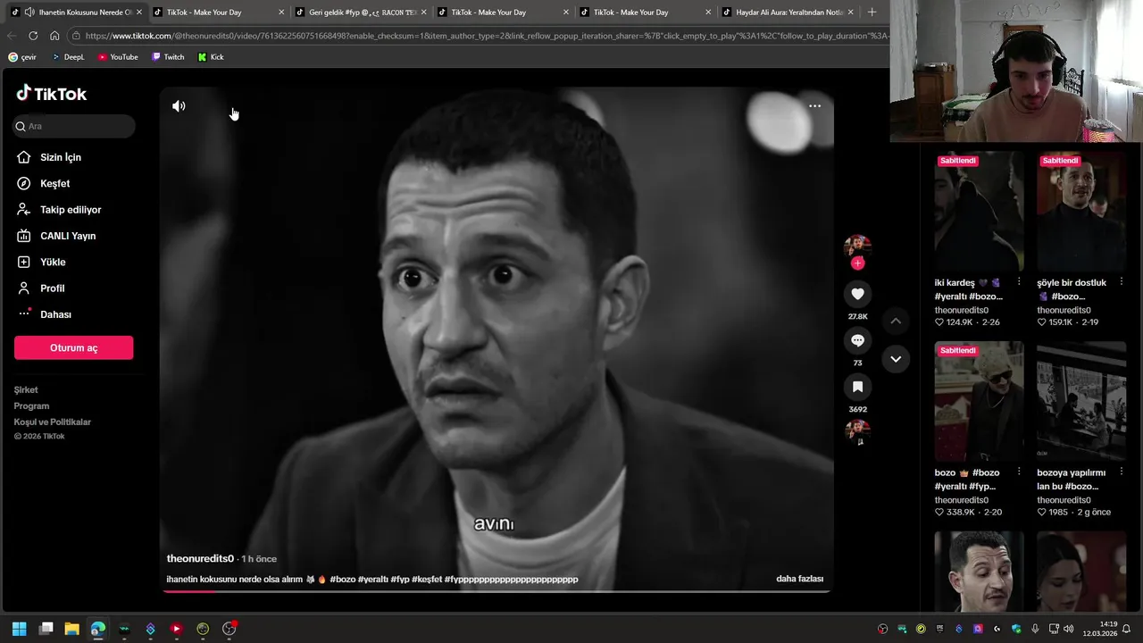
Task: Open the notifications bell in tray
Action: tap(1127, 629)
